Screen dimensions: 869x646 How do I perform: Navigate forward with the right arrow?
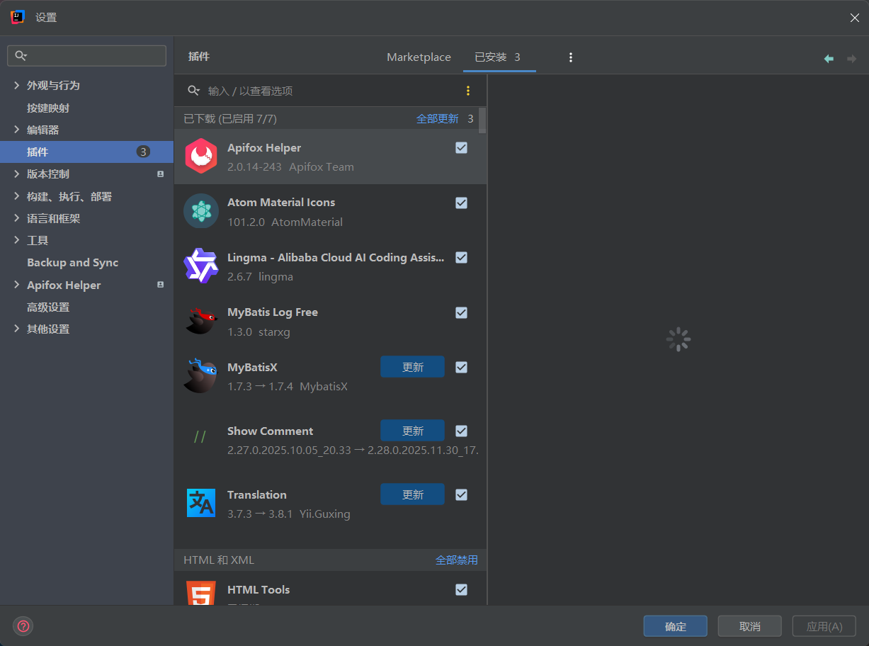851,59
